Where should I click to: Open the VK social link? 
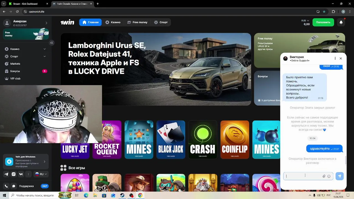click(x=21, y=174)
